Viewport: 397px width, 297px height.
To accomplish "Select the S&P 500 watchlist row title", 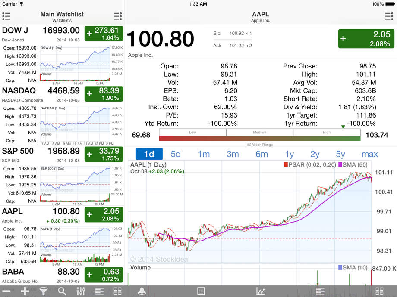I will [17, 151].
